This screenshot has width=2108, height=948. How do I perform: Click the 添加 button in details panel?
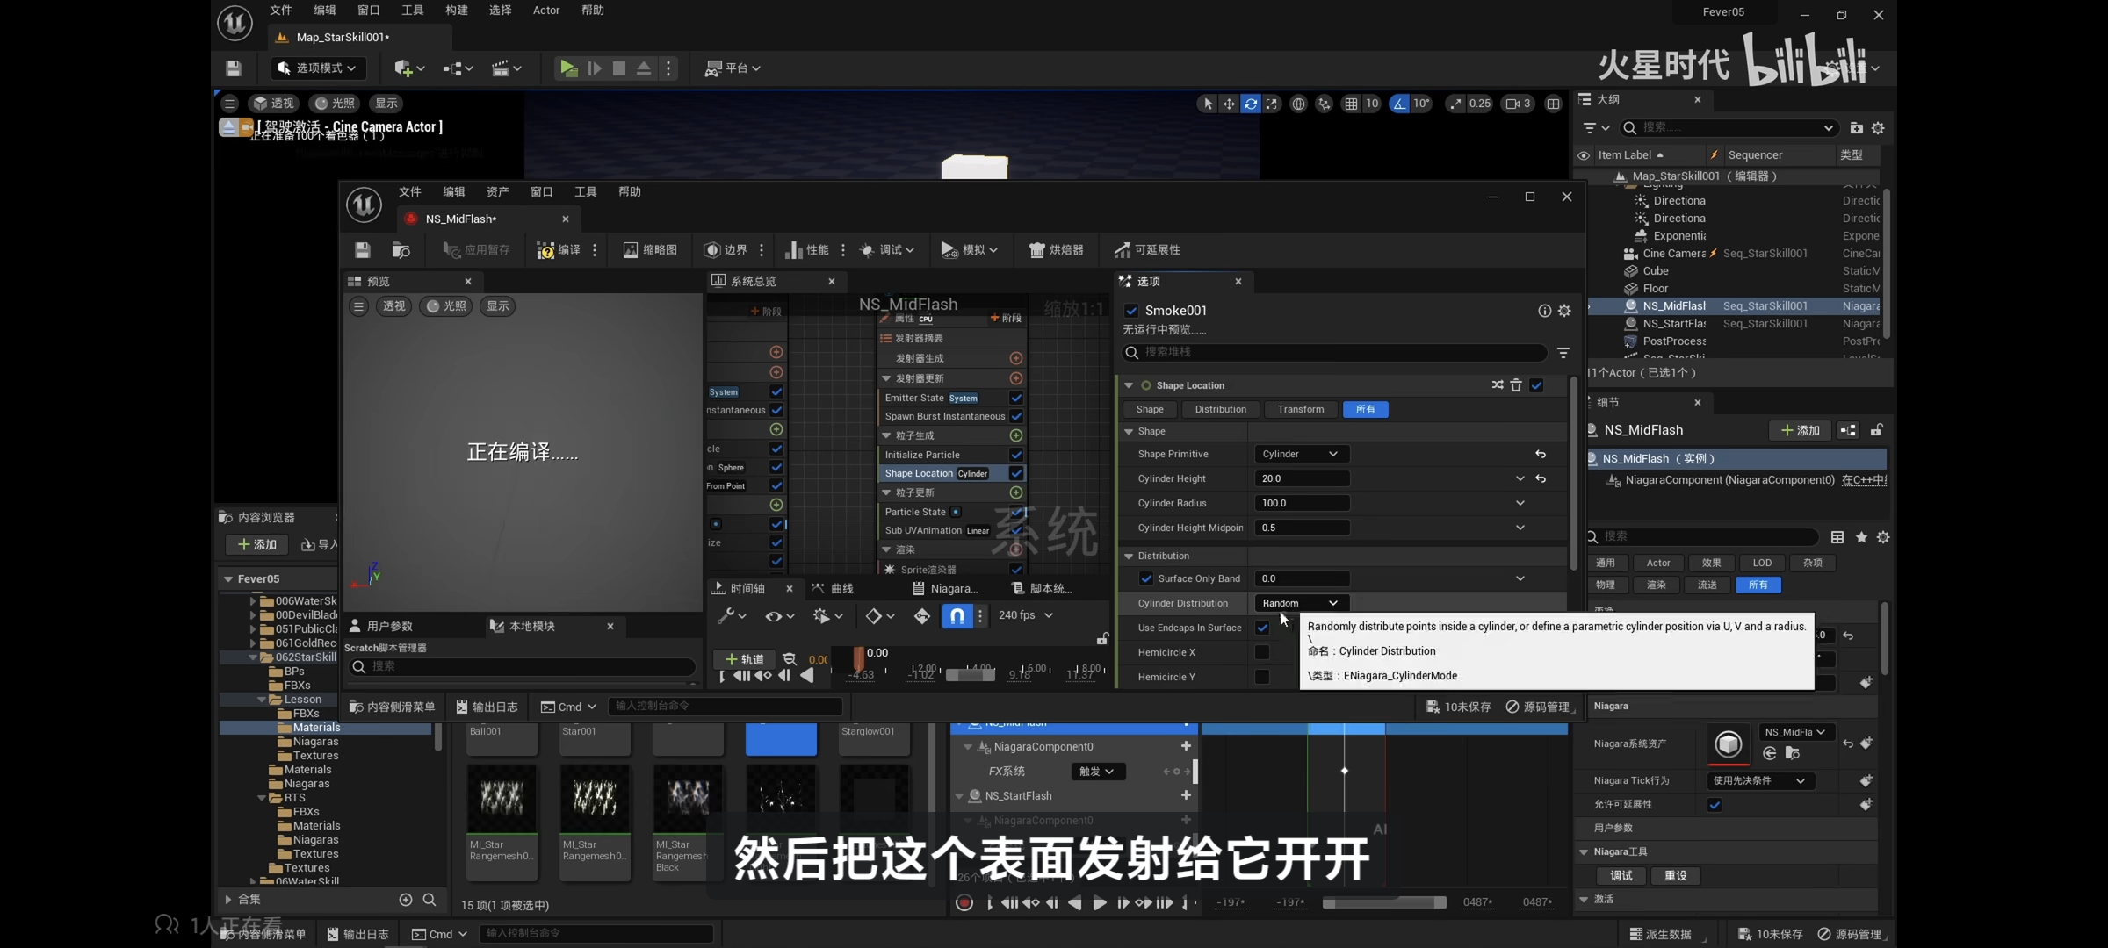pos(1799,430)
